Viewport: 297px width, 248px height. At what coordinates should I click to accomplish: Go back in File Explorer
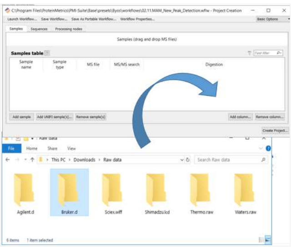[x=8, y=160]
